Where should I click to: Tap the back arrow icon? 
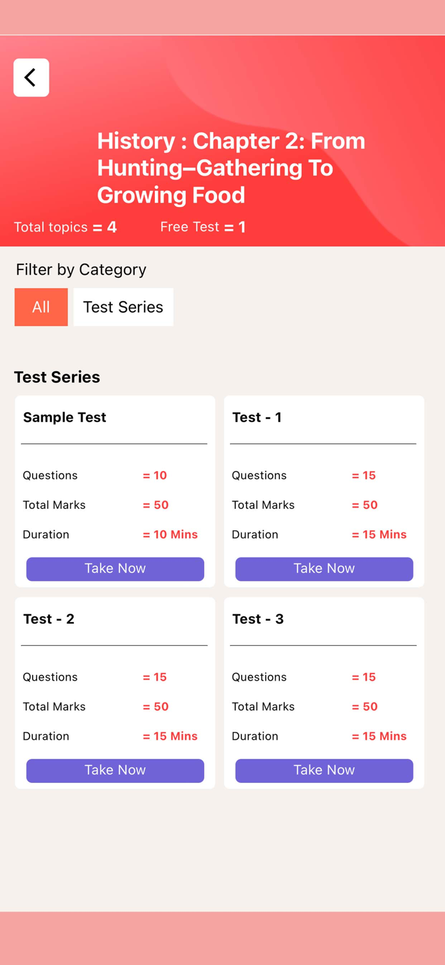tap(31, 78)
